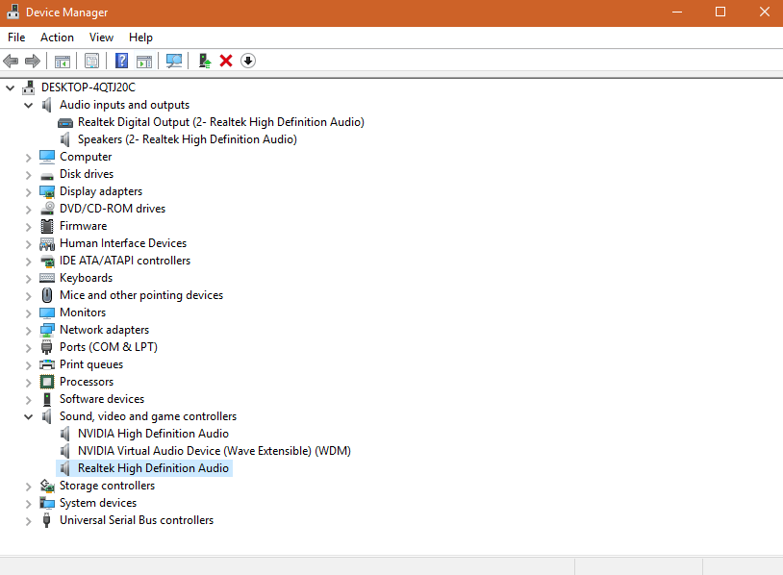Open the File menu
783x575 pixels.
15,37
